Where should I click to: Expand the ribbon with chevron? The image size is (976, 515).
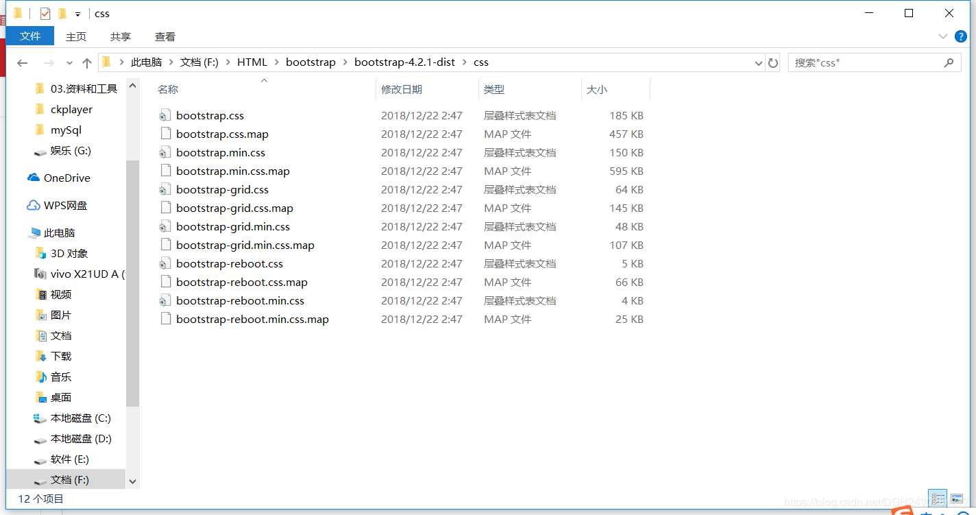(x=942, y=36)
